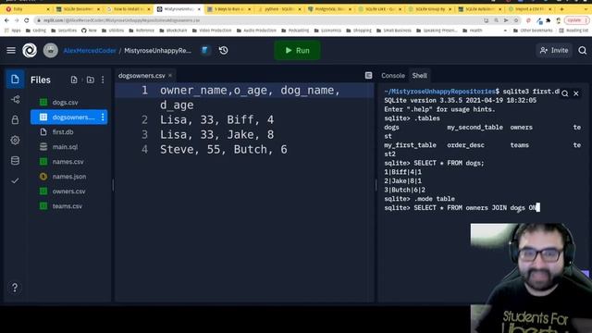Click the 'SELECT * FROM dogs;' shell line
592x333 pixels.
[434, 163]
